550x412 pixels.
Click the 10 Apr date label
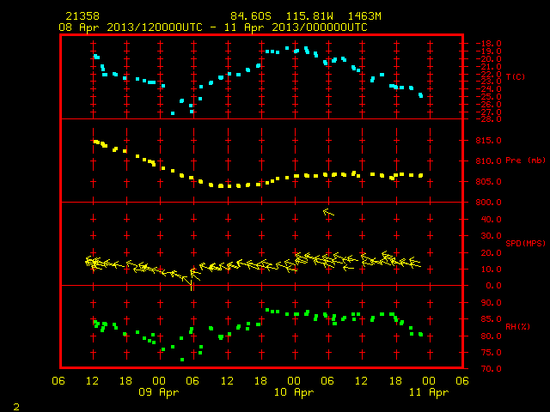coord(294,392)
